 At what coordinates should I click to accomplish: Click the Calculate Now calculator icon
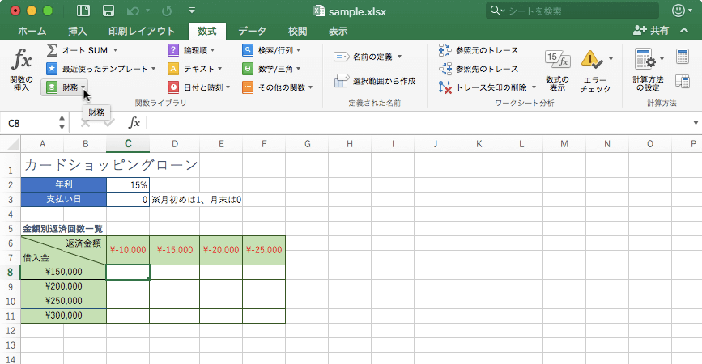[x=682, y=55]
